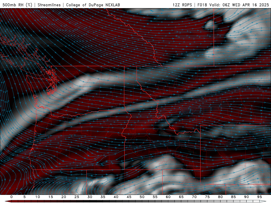The image size is (271, 203).
Task: Click colorbar label '65'
Action: [181, 197]
